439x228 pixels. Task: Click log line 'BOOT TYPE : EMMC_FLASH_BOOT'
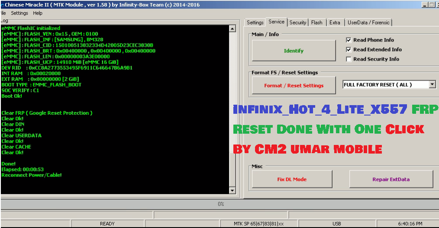click(x=41, y=85)
